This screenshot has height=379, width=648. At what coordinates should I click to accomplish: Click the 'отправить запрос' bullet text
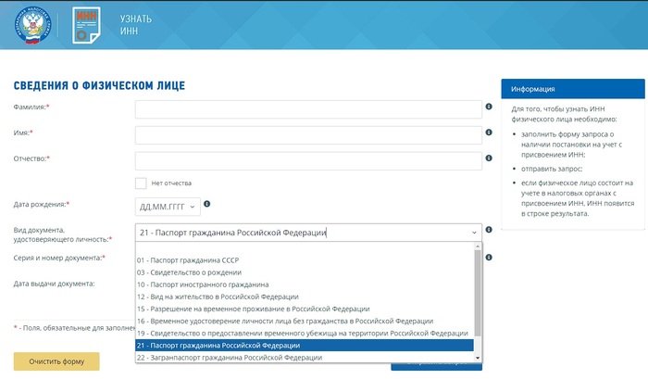point(552,169)
